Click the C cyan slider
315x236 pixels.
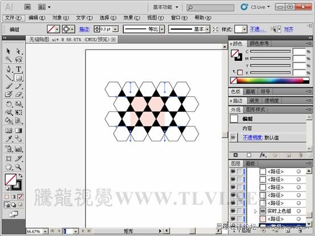point(271,51)
